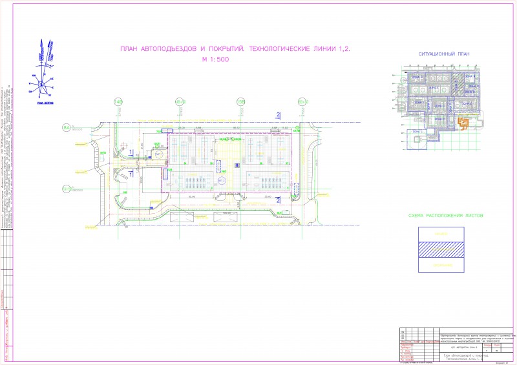The height and width of the screenshot is (365, 517).
Task: Select the circular marker inside the main building
Action: [221, 181]
